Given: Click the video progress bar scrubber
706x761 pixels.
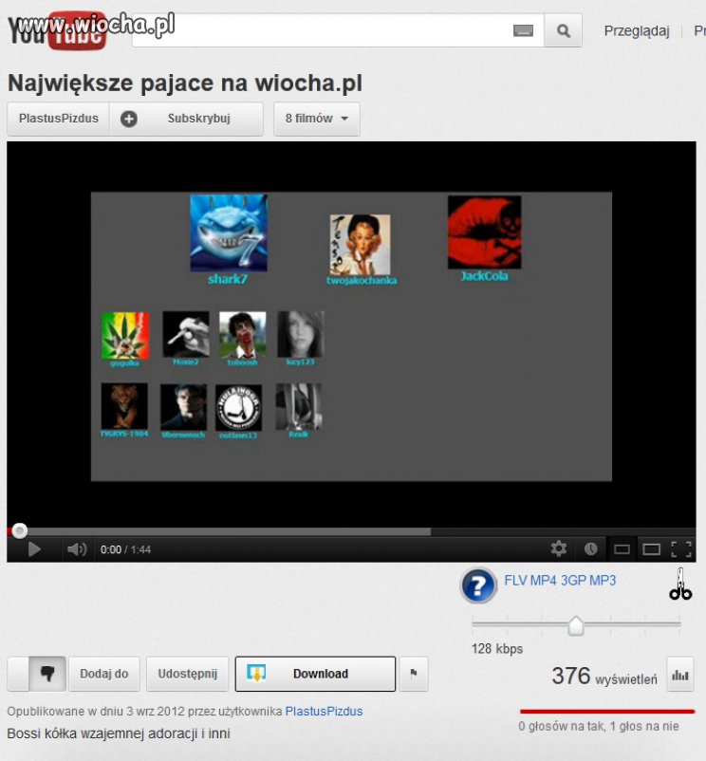Looking at the screenshot, I should pos(19,531).
